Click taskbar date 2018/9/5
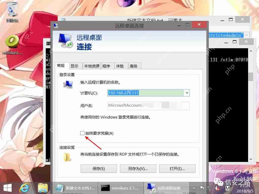Viewport: 259px width, 194px height. (x=245, y=191)
